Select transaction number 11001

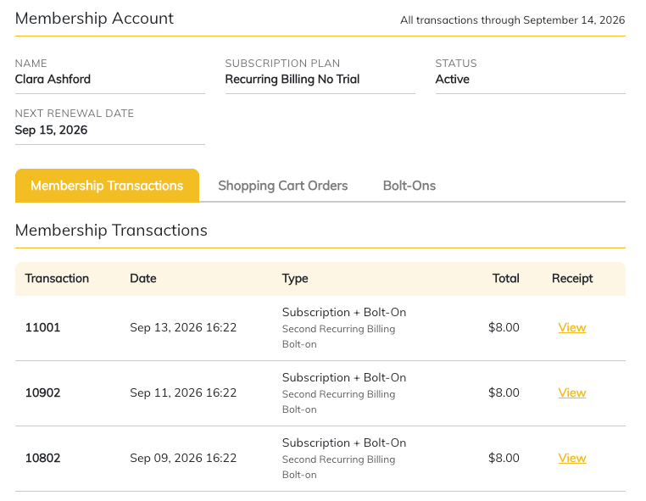pos(43,327)
